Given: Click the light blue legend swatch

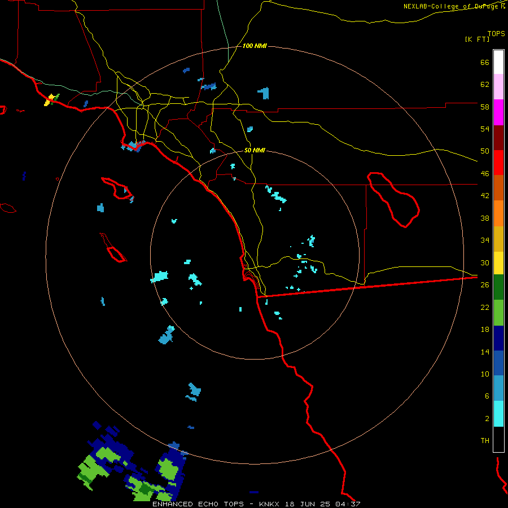Looking at the screenshot, I should [x=498, y=388].
